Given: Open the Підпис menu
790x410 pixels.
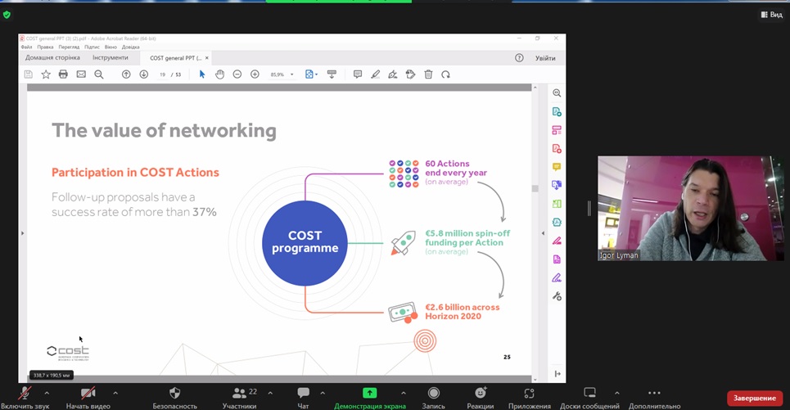Looking at the screenshot, I should tap(93, 47).
